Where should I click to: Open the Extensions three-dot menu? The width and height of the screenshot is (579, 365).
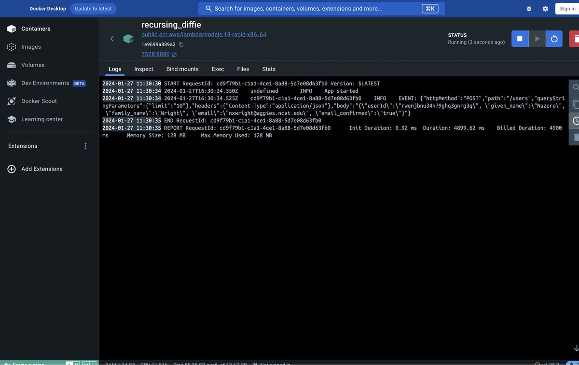(86, 146)
